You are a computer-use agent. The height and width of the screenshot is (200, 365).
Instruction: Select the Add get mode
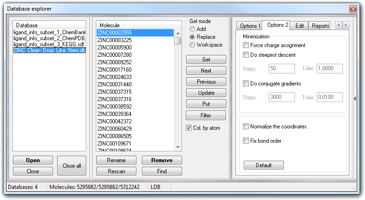[192, 29]
